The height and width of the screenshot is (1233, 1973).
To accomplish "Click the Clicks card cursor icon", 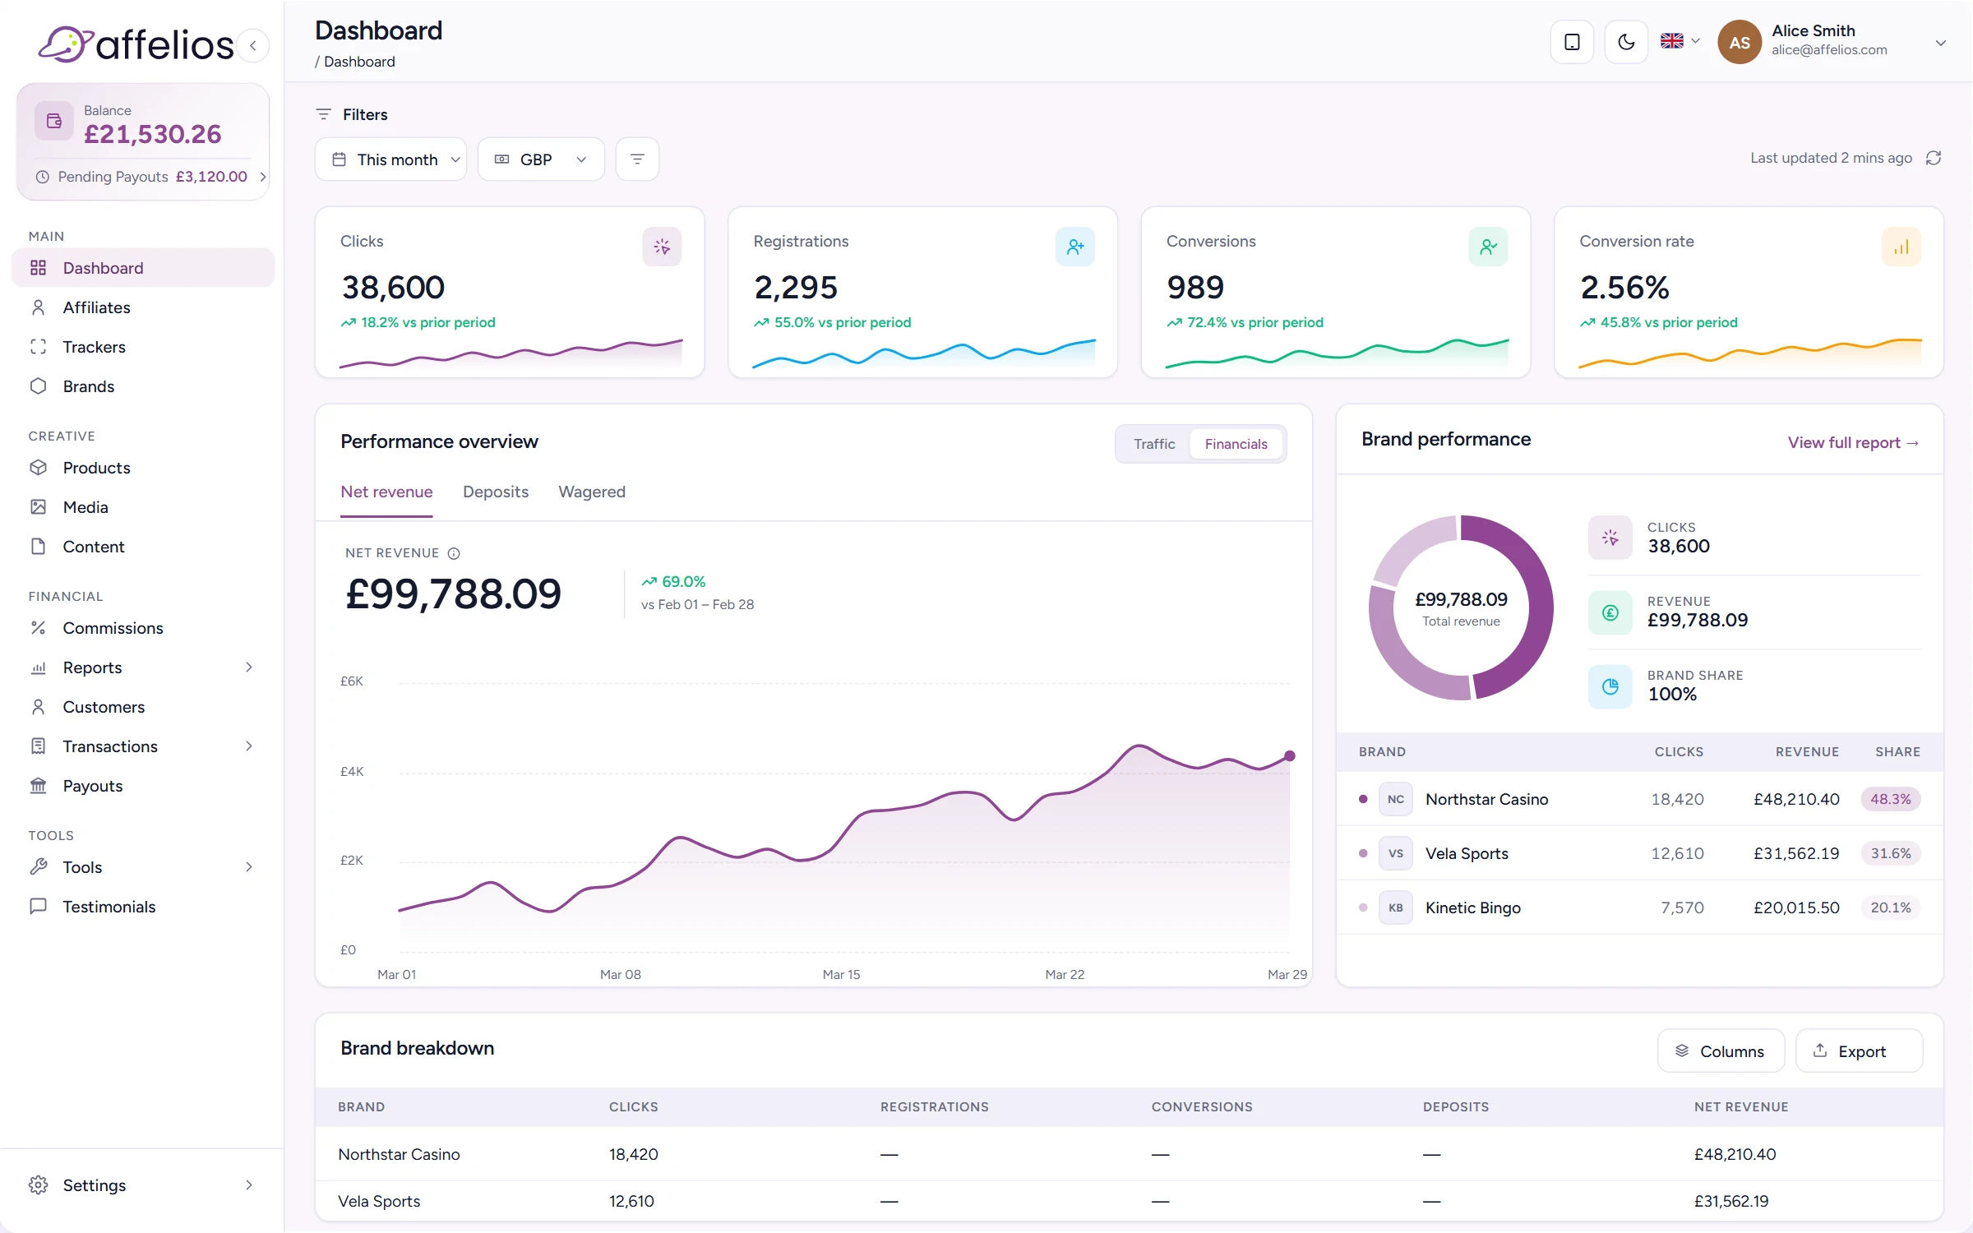I will tap(662, 247).
